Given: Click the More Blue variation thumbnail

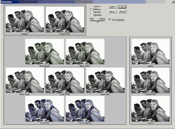Looking at the screenshot, I should (45, 109).
